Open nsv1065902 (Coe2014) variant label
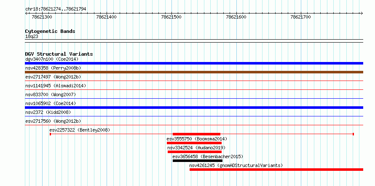Image resolution: width=375 pixels, height=186 pixels. [x=51, y=103]
